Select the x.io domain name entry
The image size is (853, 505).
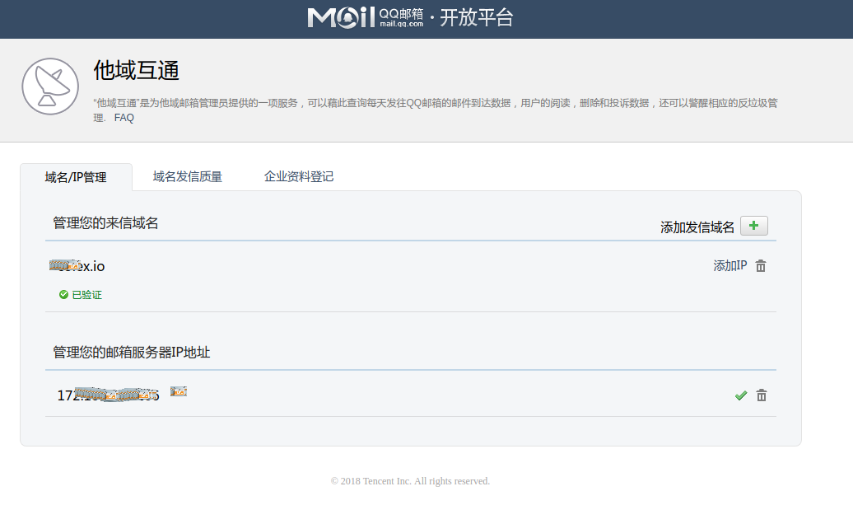[77, 266]
